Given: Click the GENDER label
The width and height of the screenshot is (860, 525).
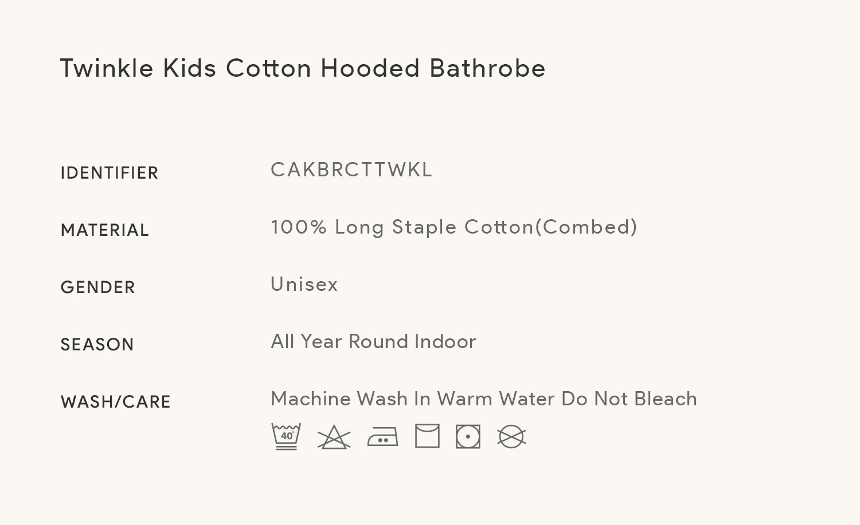Looking at the screenshot, I should [98, 287].
